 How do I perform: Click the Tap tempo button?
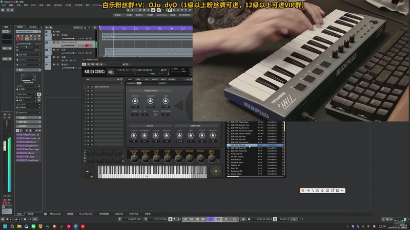[x=294, y=219]
